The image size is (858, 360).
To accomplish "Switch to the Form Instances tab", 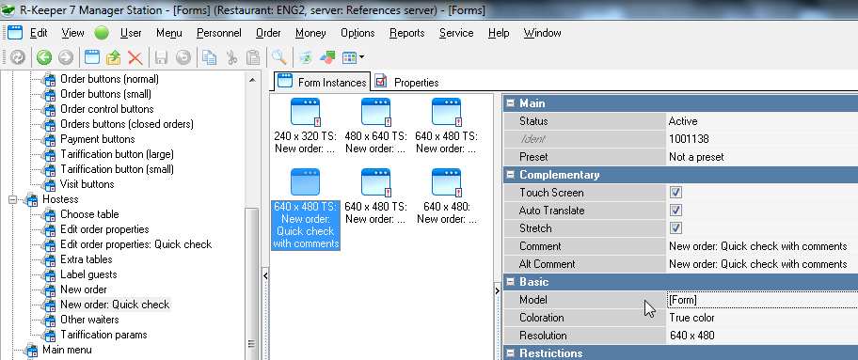I will click(322, 82).
